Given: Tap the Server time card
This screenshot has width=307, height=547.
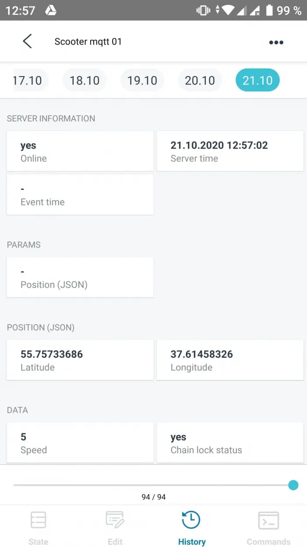Looking at the screenshot, I should click(x=230, y=151).
